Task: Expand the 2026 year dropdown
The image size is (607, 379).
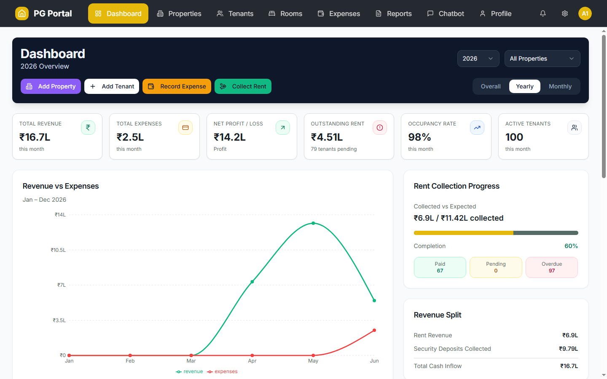Action: coord(478,59)
